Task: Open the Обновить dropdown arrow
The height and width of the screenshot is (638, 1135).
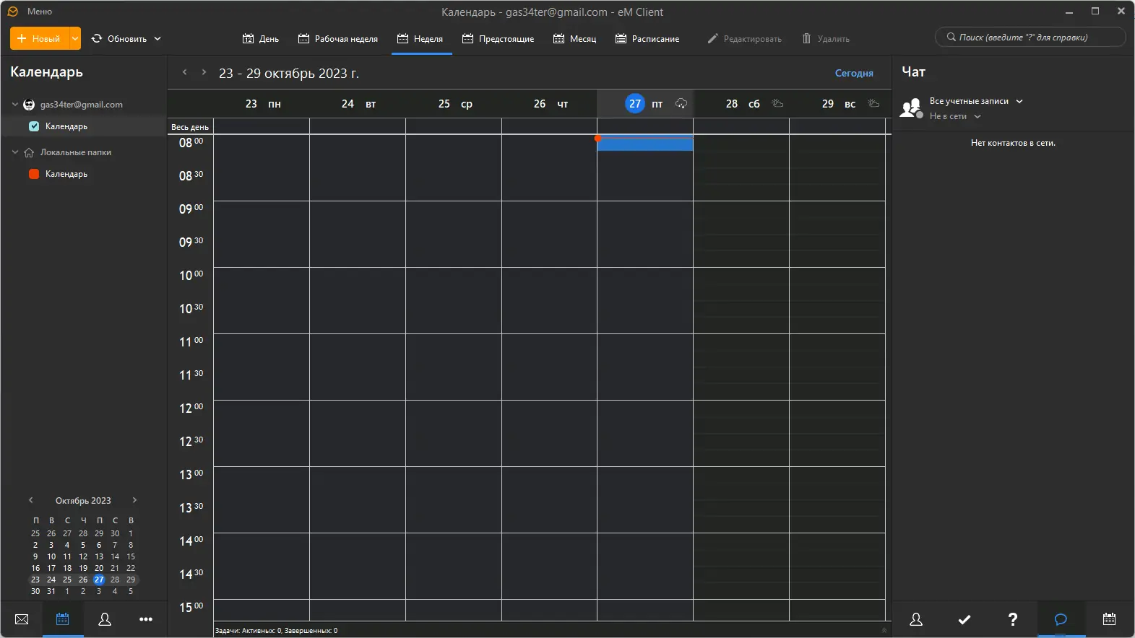Action: coord(157,39)
